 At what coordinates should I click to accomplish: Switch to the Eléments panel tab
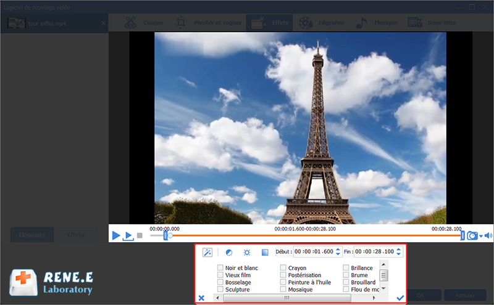32,235
